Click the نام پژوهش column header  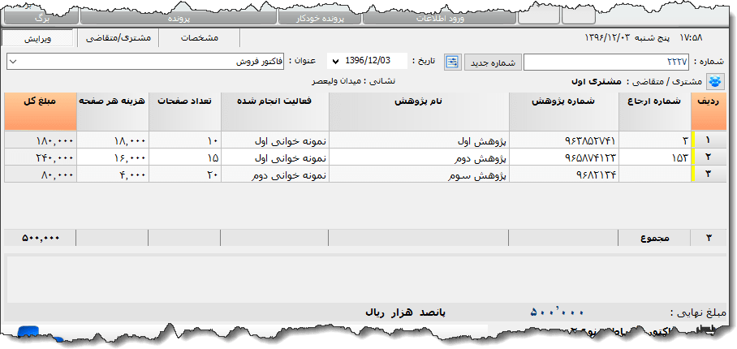pyautogui.click(x=419, y=111)
